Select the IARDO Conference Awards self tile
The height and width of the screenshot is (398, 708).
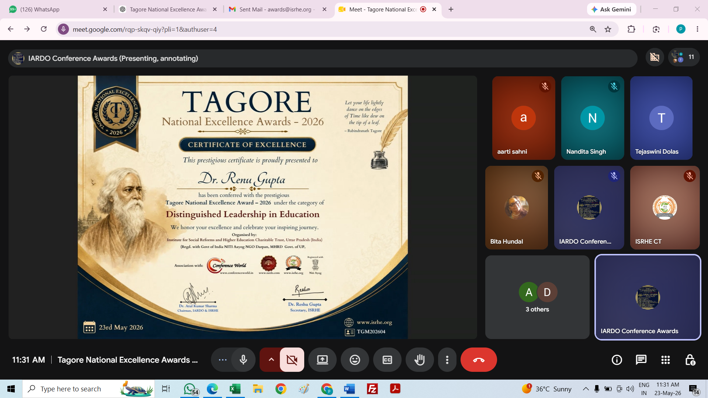pyautogui.click(x=648, y=297)
